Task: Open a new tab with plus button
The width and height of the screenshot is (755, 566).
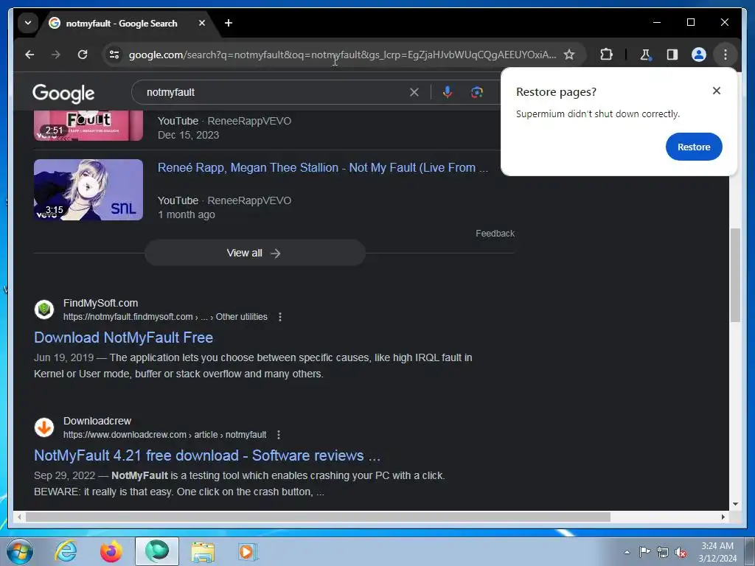Action: [229, 23]
